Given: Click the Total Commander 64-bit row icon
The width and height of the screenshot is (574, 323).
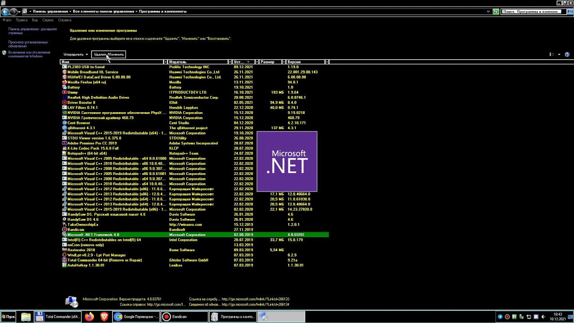Looking at the screenshot, I should point(65,260).
